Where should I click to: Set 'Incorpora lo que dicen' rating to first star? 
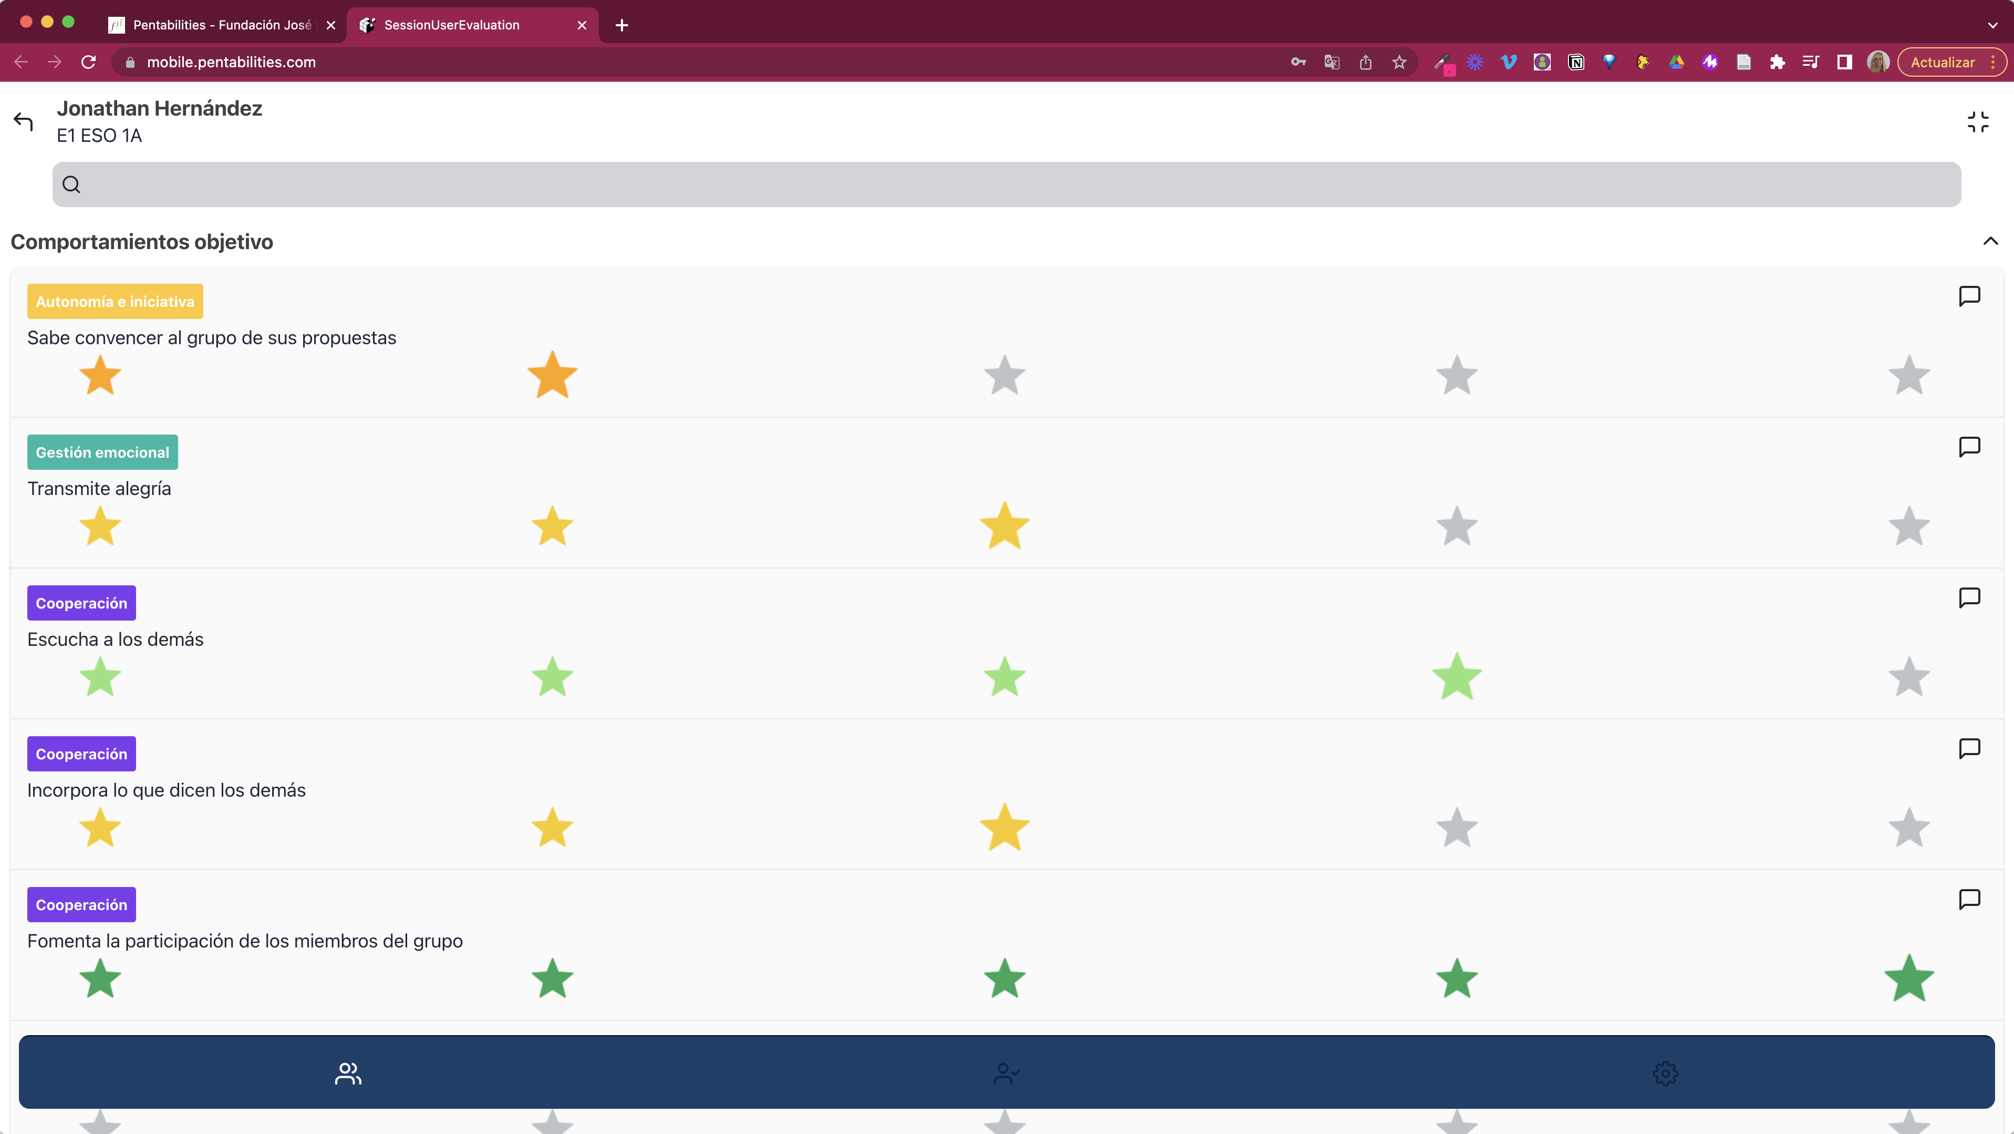100,828
